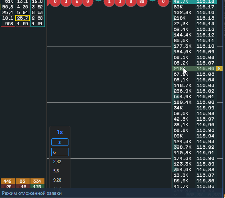Screen dimensions: 225x198
Task: Click the order book price 116,11
Action: [205, 40]
